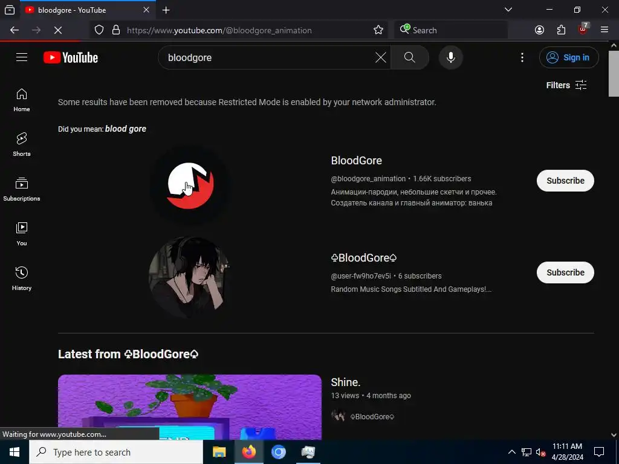Click the scrollbar down arrow
This screenshot has width=619, height=464.
click(x=614, y=435)
